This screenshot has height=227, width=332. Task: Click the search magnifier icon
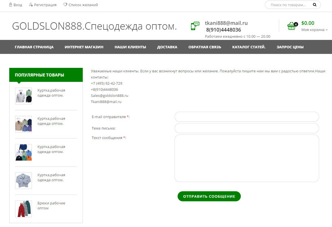[315, 5]
